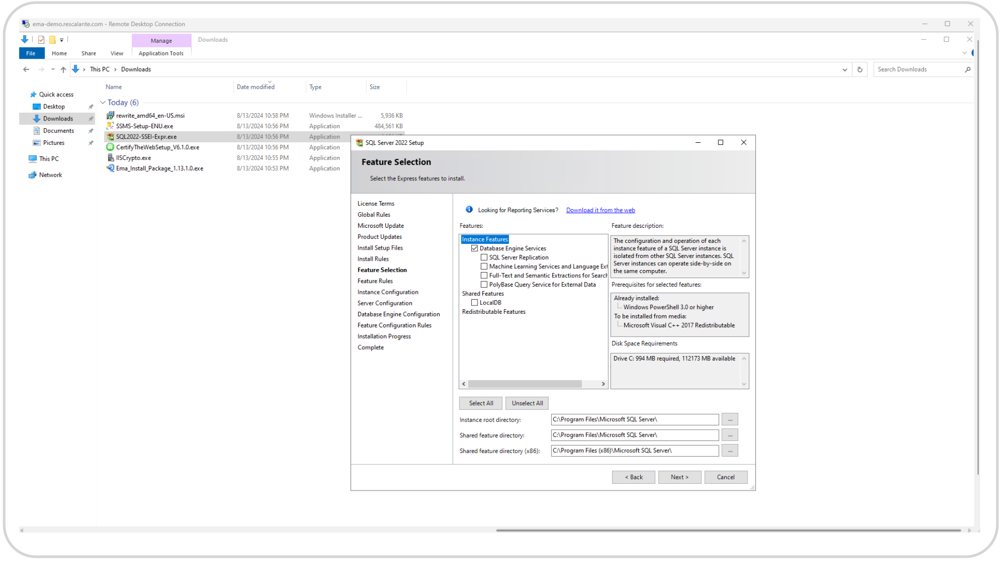Click the features list horizontal scrollbar
Screen dimensions: 1001x563
[x=525, y=384]
